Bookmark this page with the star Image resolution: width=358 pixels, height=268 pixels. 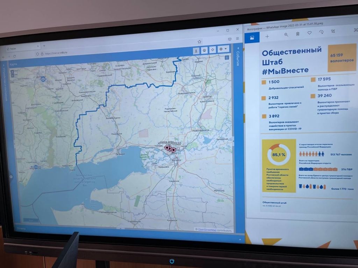click(x=199, y=42)
